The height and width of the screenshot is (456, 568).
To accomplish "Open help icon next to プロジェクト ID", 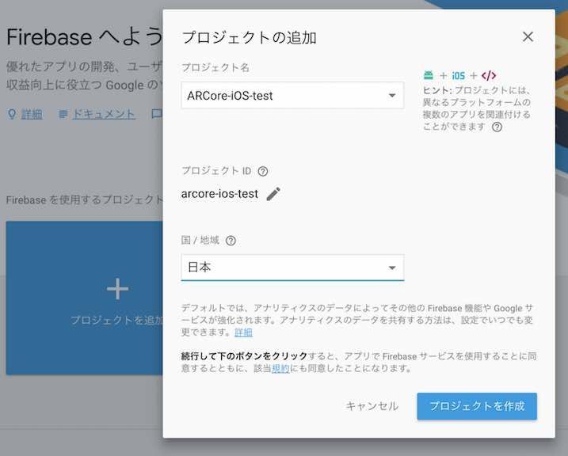I will pos(263,171).
